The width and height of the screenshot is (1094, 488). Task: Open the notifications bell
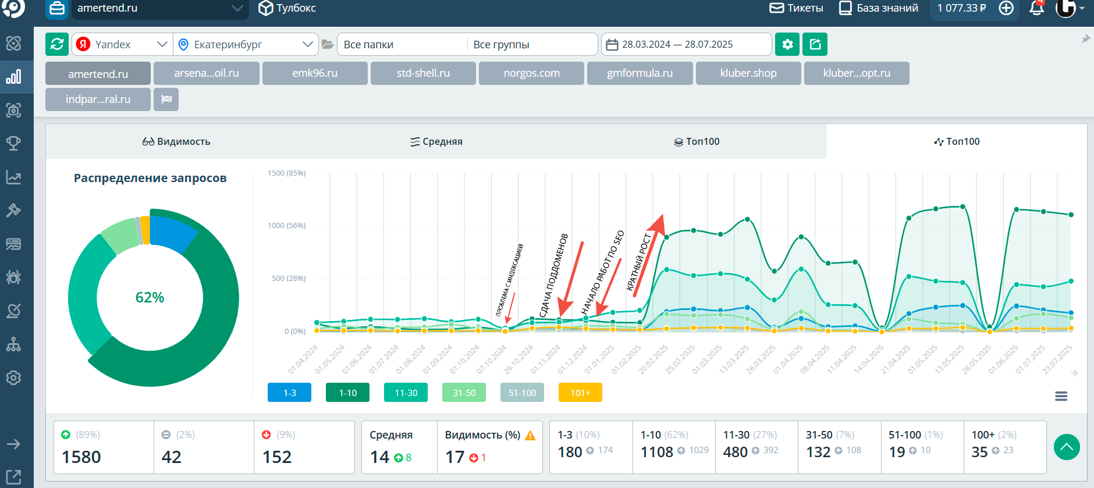click(1036, 8)
